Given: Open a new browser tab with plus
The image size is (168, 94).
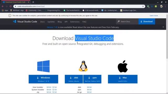Looking at the screenshot, I should [33, 2].
